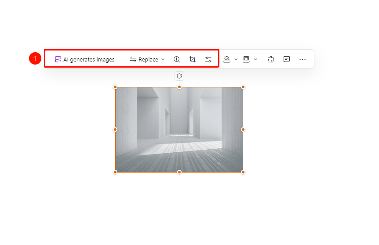Viewport: 379px width, 245px height.
Task: Click the AI generates images button
Action: [x=84, y=59]
